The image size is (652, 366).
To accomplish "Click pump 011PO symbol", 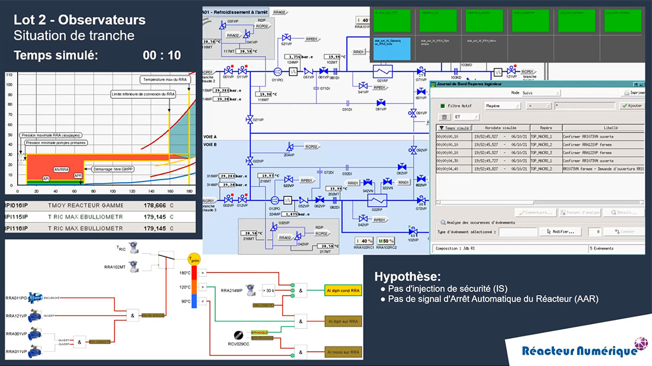I will click(x=278, y=72).
